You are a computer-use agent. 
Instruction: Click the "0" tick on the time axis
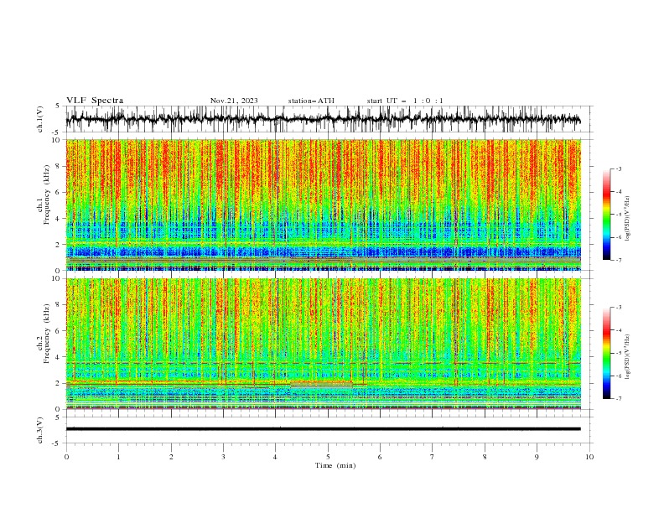click(x=66, y=457)
